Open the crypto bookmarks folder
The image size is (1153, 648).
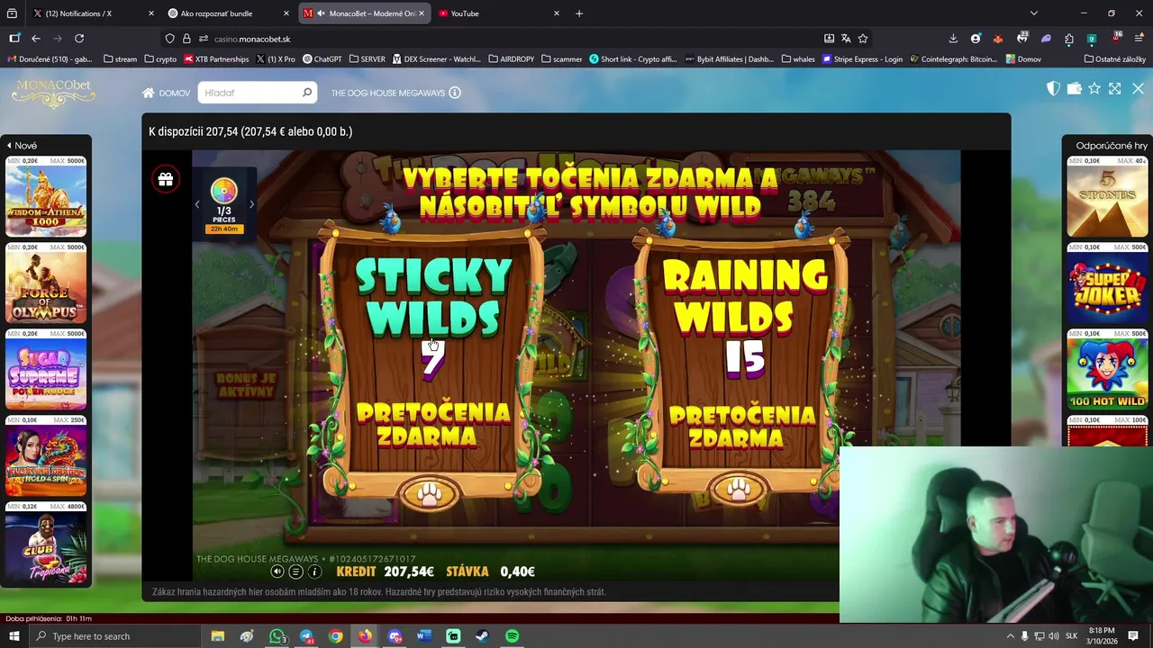coord(160,59)
